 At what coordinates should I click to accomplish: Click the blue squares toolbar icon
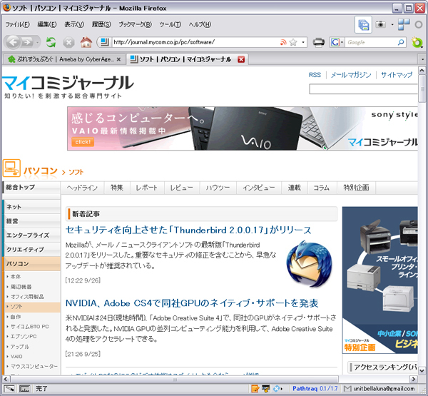[404, 24]
